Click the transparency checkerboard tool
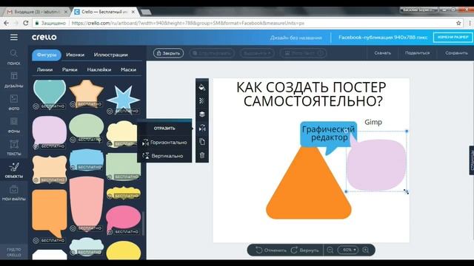474x266 pixels. point(202,101)
